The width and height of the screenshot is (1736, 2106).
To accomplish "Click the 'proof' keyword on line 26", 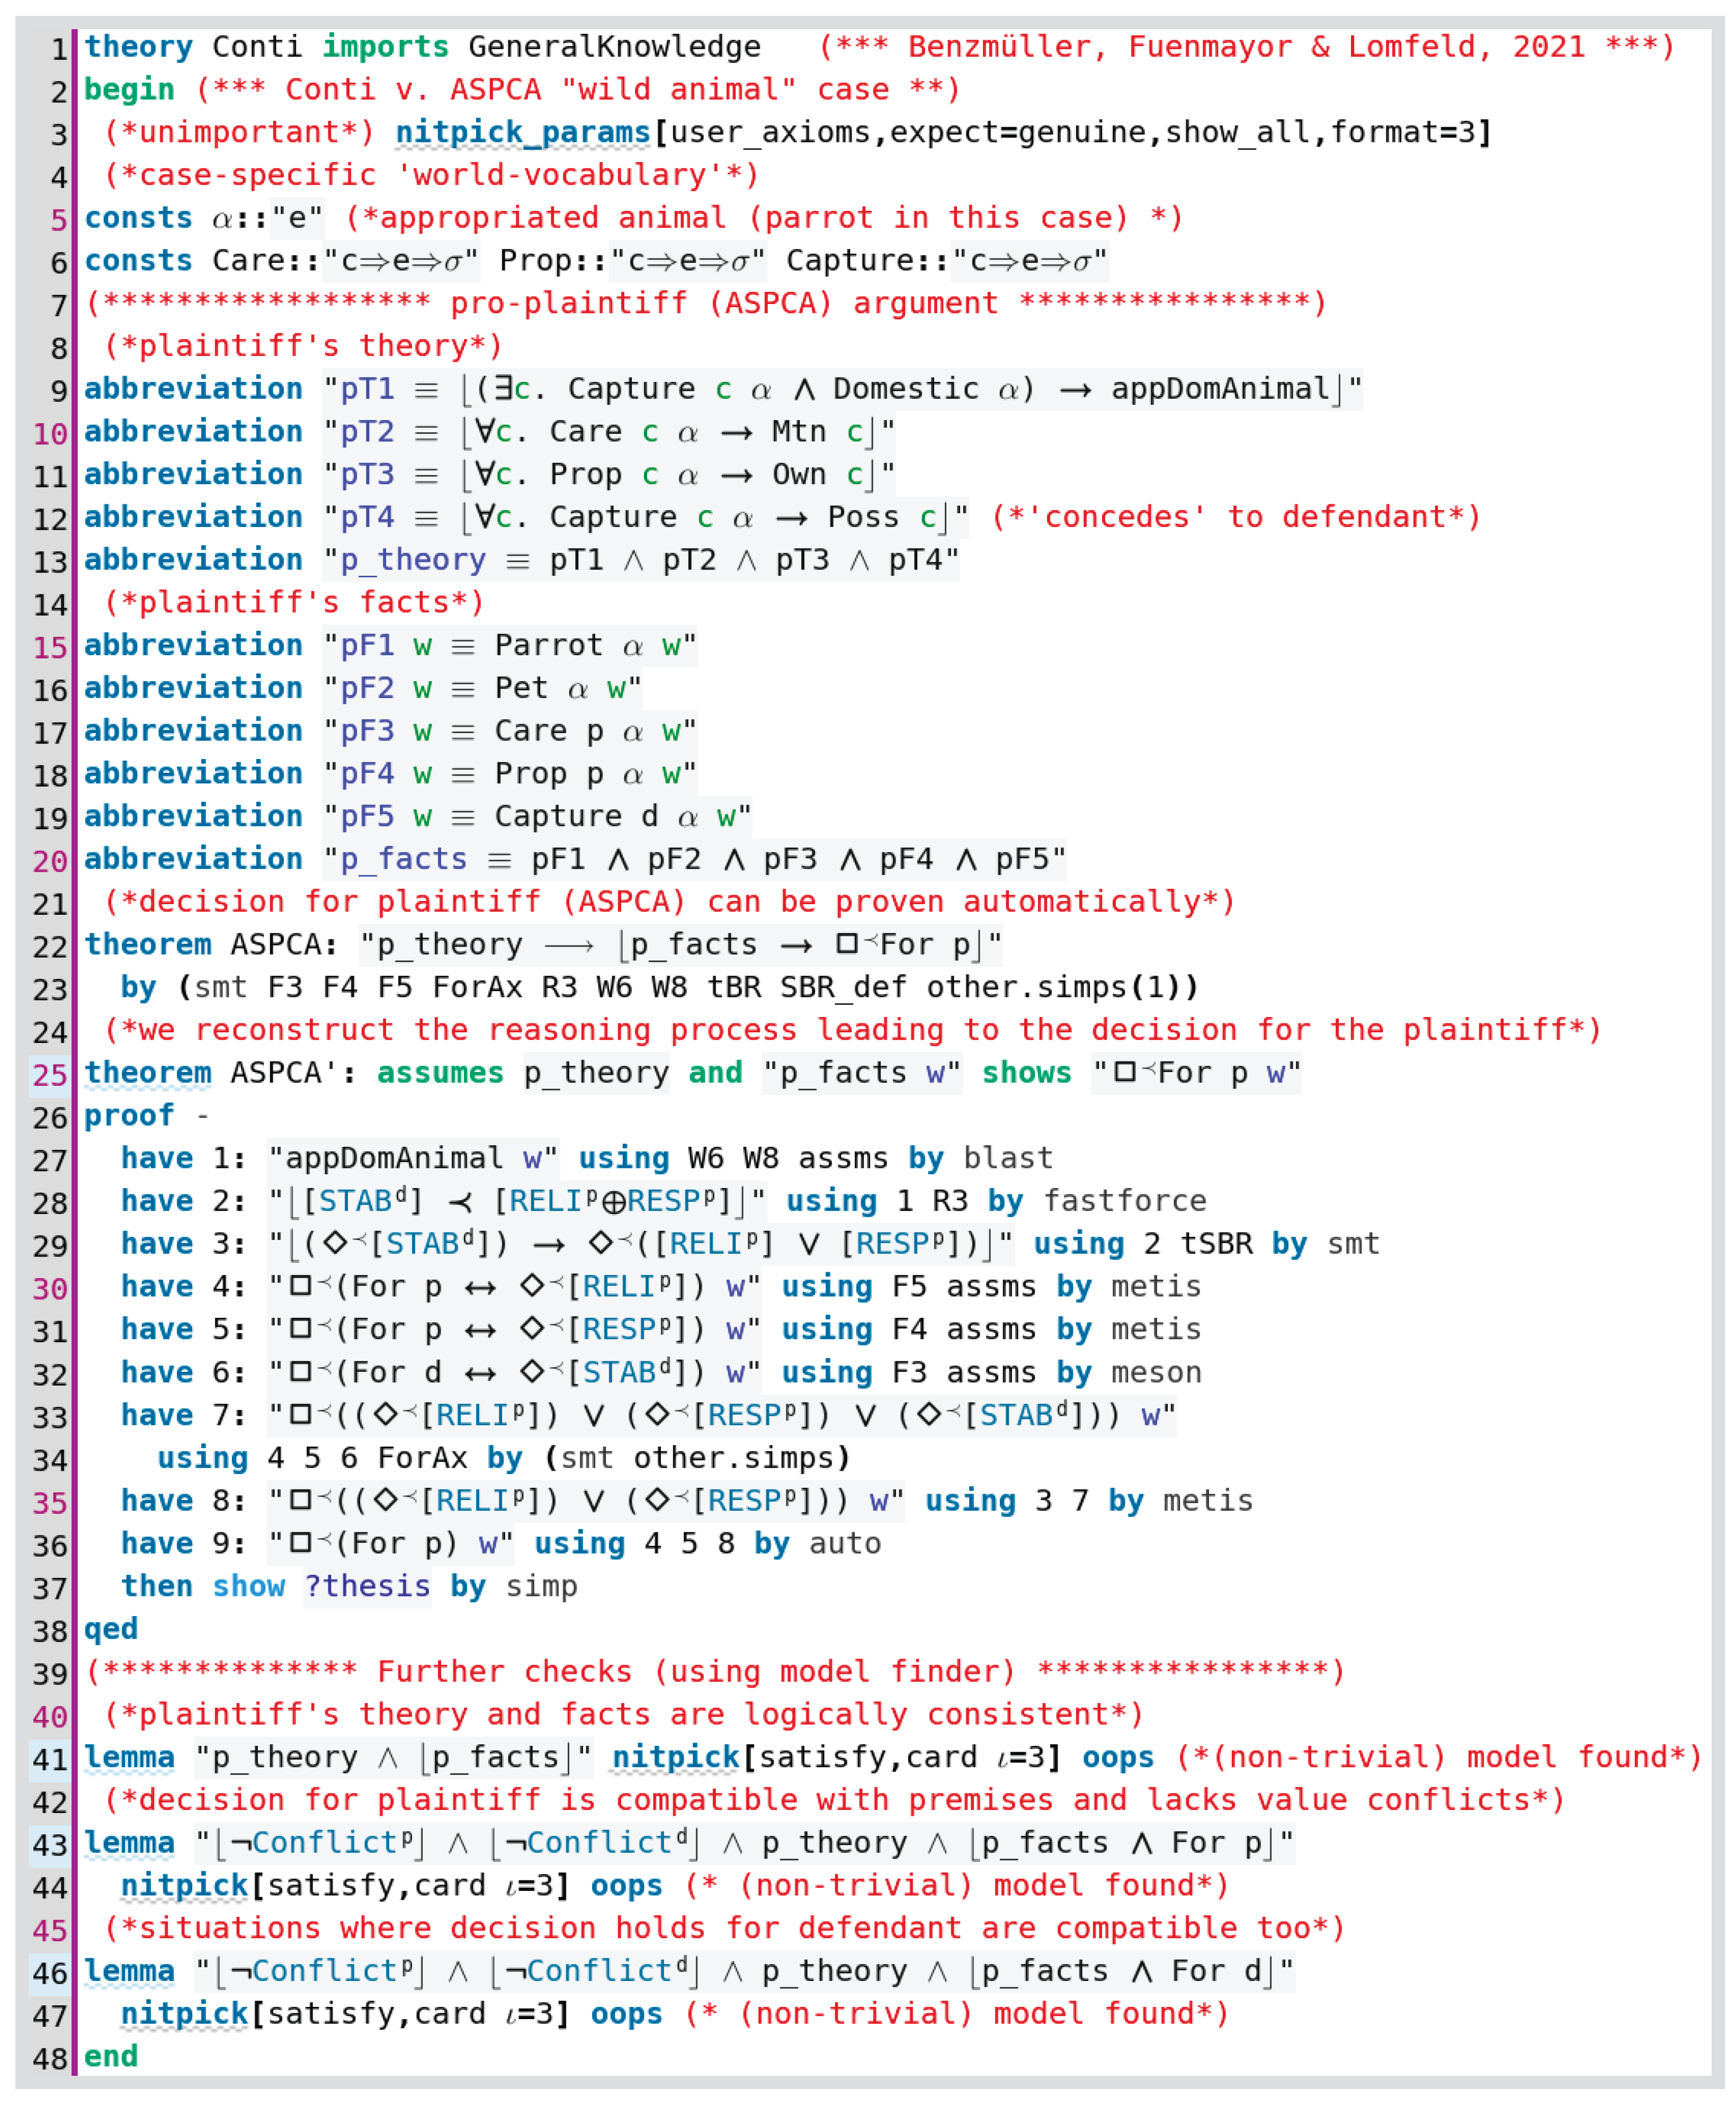I will click(129, 1115).
